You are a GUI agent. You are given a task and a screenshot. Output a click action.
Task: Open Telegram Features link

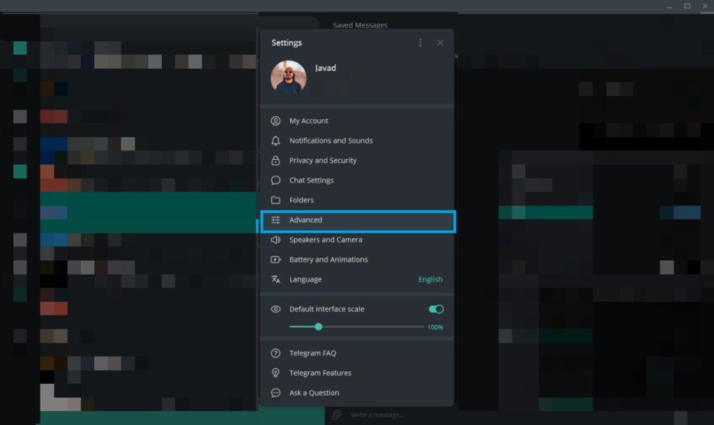320,373
